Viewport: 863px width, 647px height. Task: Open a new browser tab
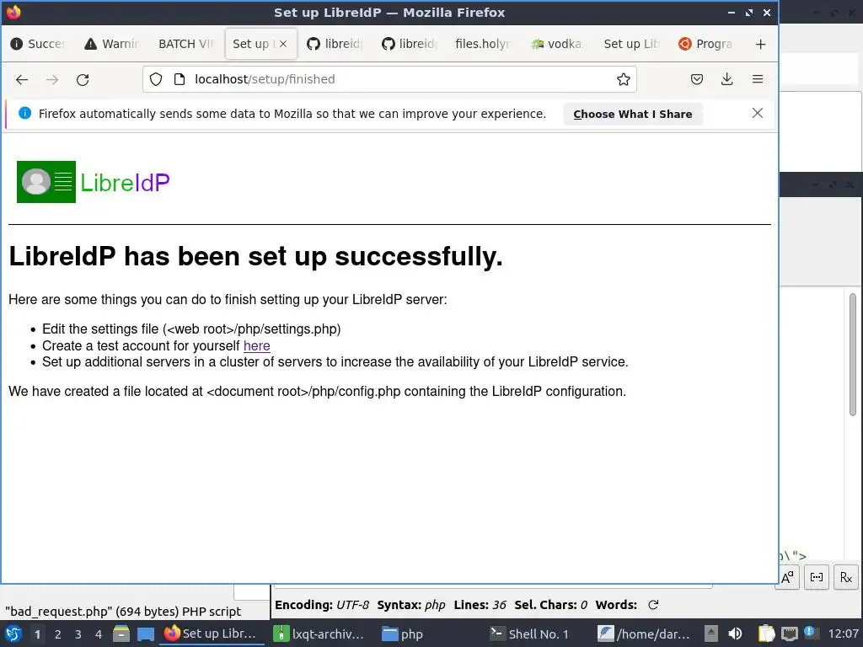760,44
